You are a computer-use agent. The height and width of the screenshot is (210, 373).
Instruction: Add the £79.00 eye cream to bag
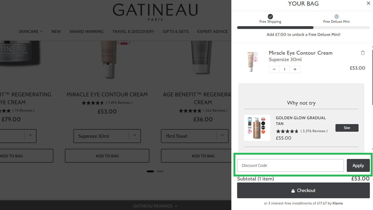[27, 156]
